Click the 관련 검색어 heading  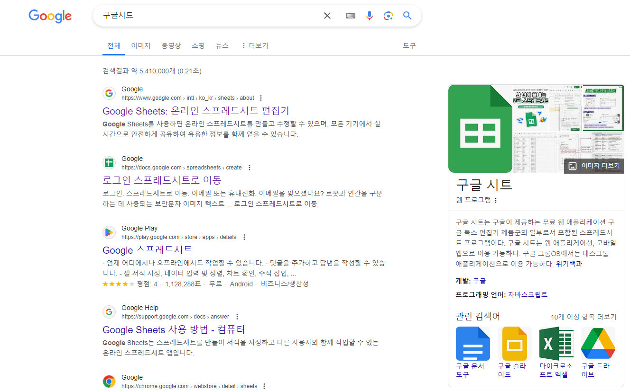coord(478,317)
